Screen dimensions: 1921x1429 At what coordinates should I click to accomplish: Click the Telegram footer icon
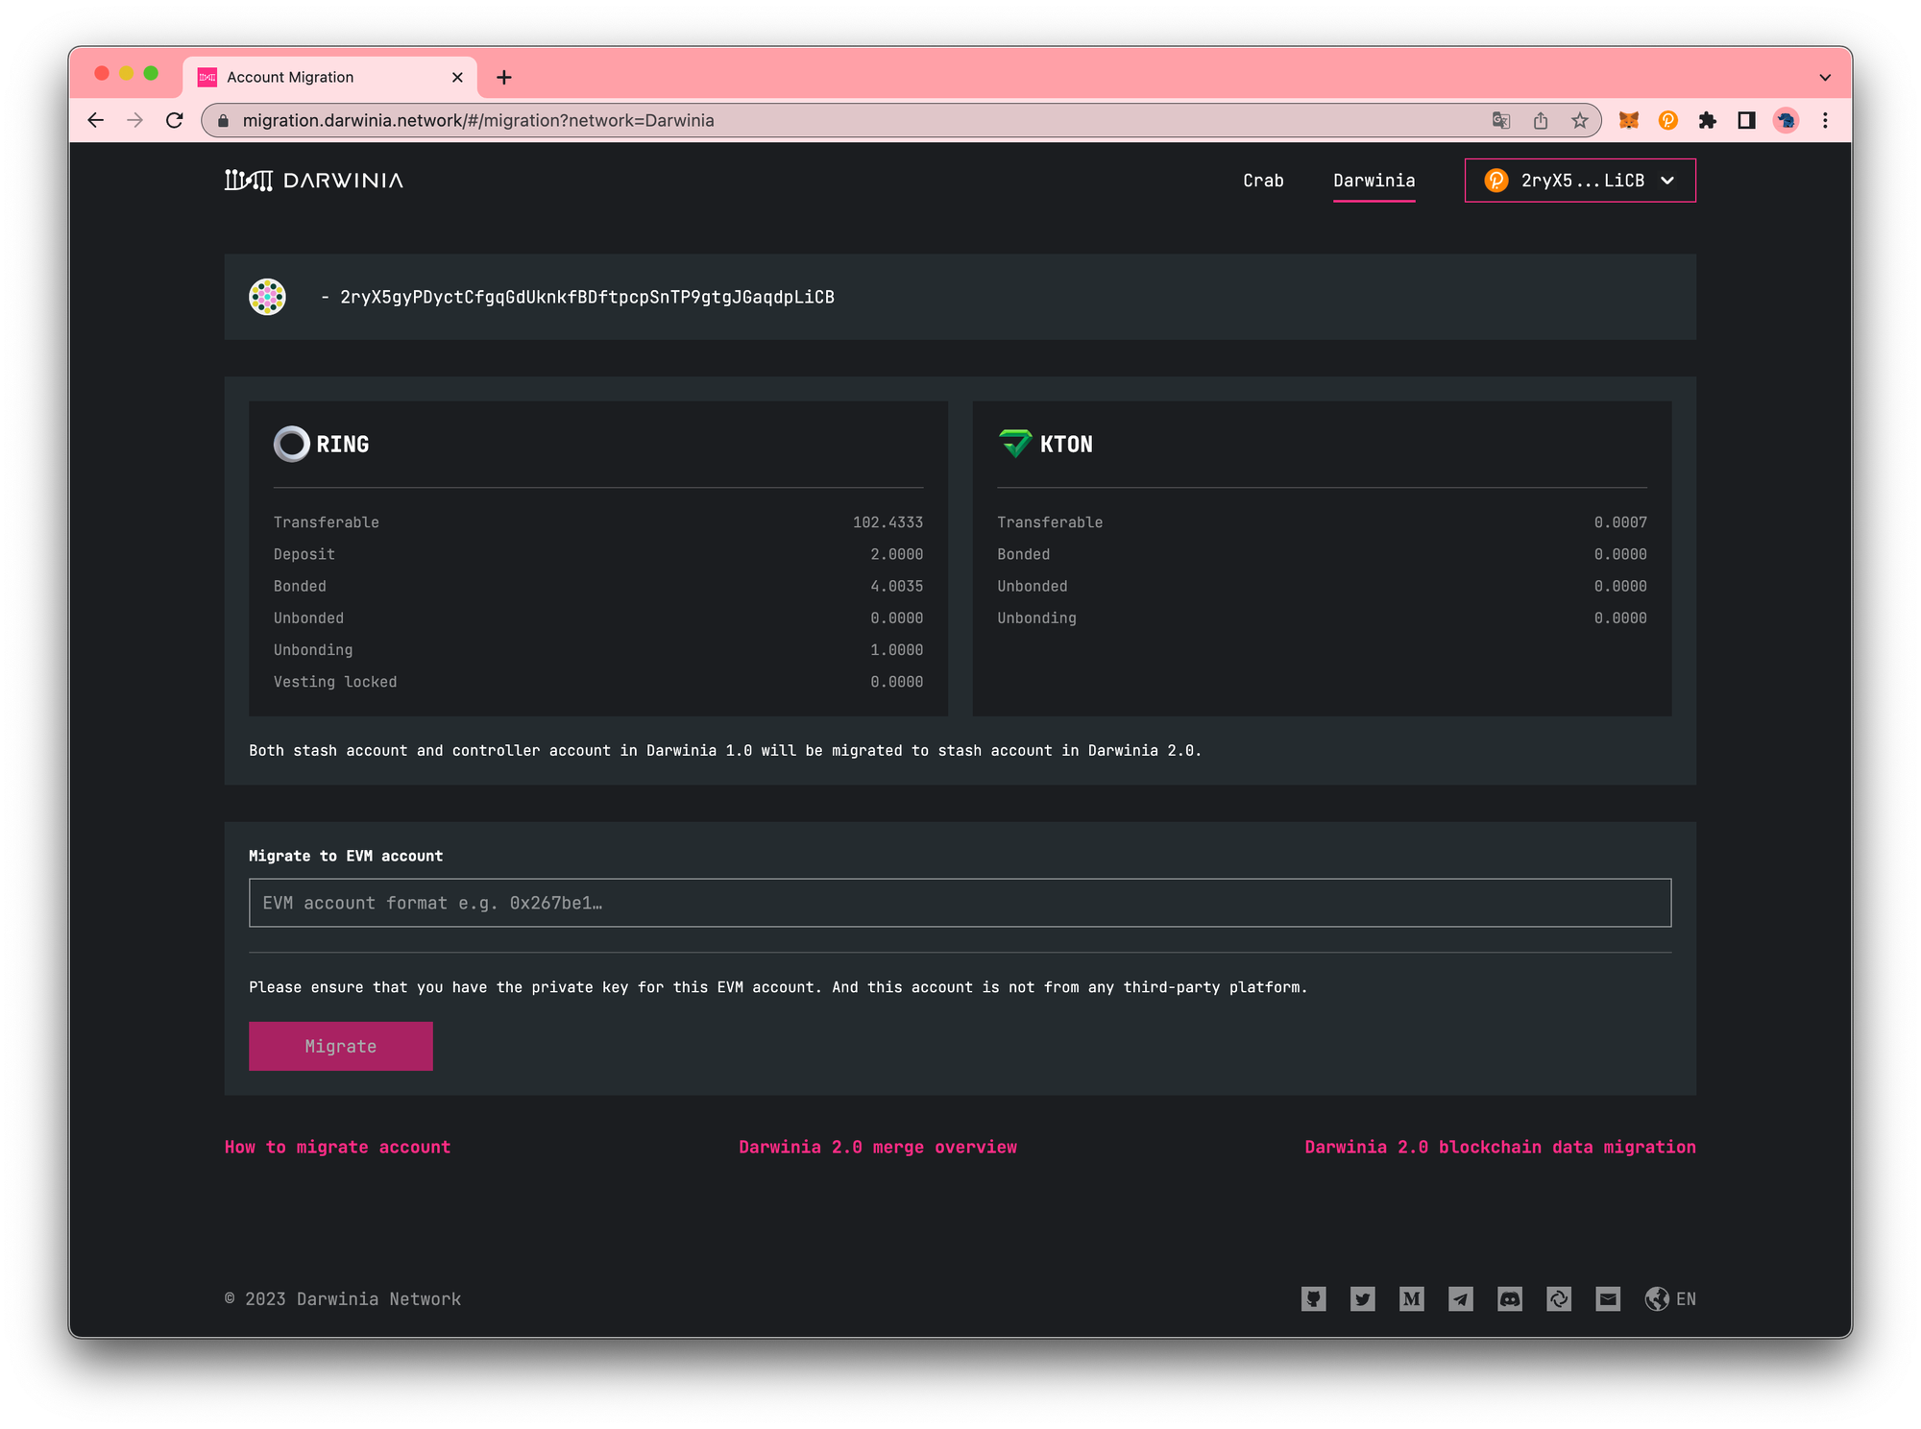pyautogui.click(x=1460, y=1299)
